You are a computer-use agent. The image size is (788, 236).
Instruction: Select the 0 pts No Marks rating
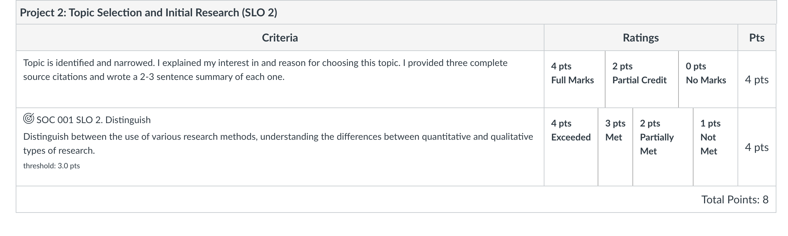click(x=708, y=79)
